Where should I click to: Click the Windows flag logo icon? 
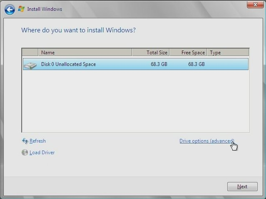(x=21, y=9)
